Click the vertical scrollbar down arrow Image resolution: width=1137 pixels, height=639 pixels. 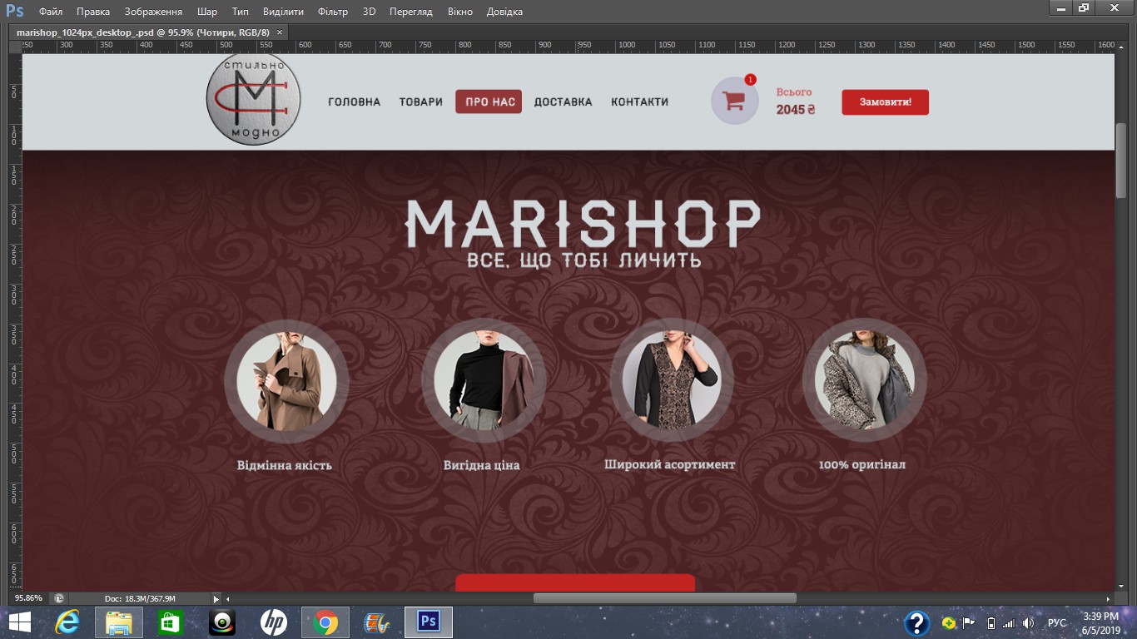[x=1121, y=586]
